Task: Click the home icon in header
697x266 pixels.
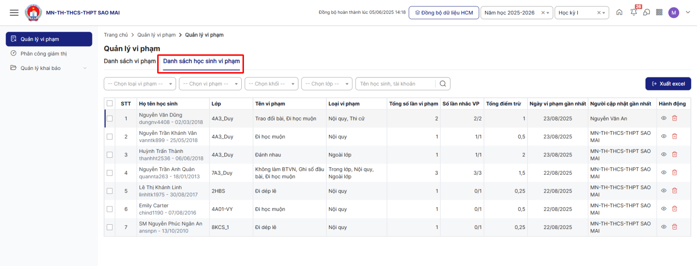Action: [619, 13]
